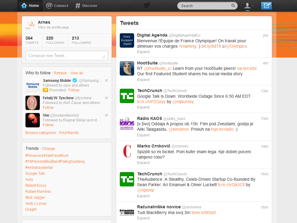This screenshot has width=297, height=223.
Task: Refresh the Who to follow list
Action: coord(60,73)
